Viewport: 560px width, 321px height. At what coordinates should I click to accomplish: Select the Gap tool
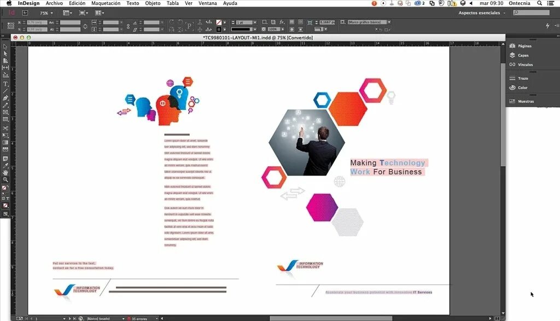coord(5,67)
